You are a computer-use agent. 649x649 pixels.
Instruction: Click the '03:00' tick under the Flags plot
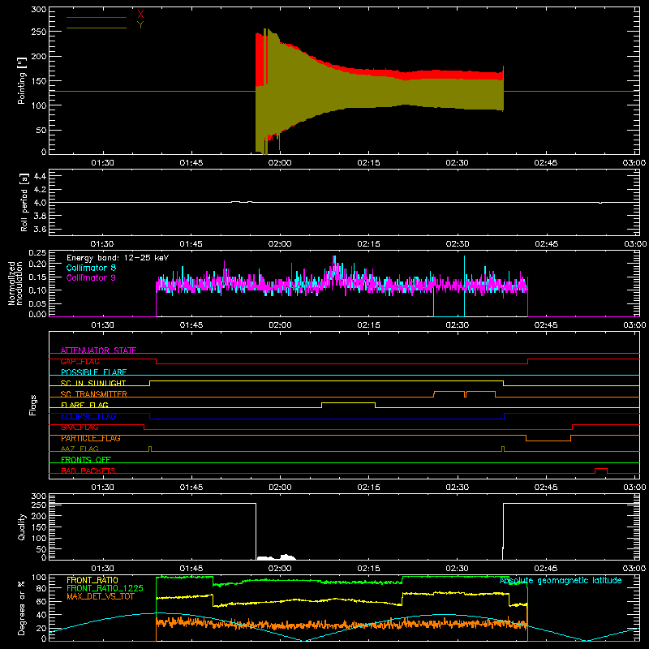634,488
